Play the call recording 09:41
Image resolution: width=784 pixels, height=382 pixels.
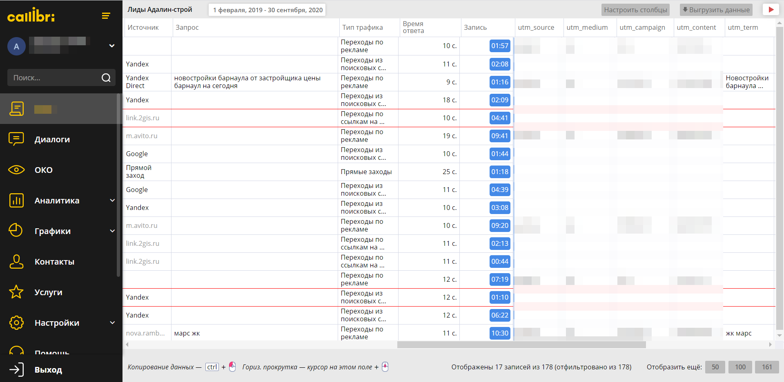click(500, 136)
